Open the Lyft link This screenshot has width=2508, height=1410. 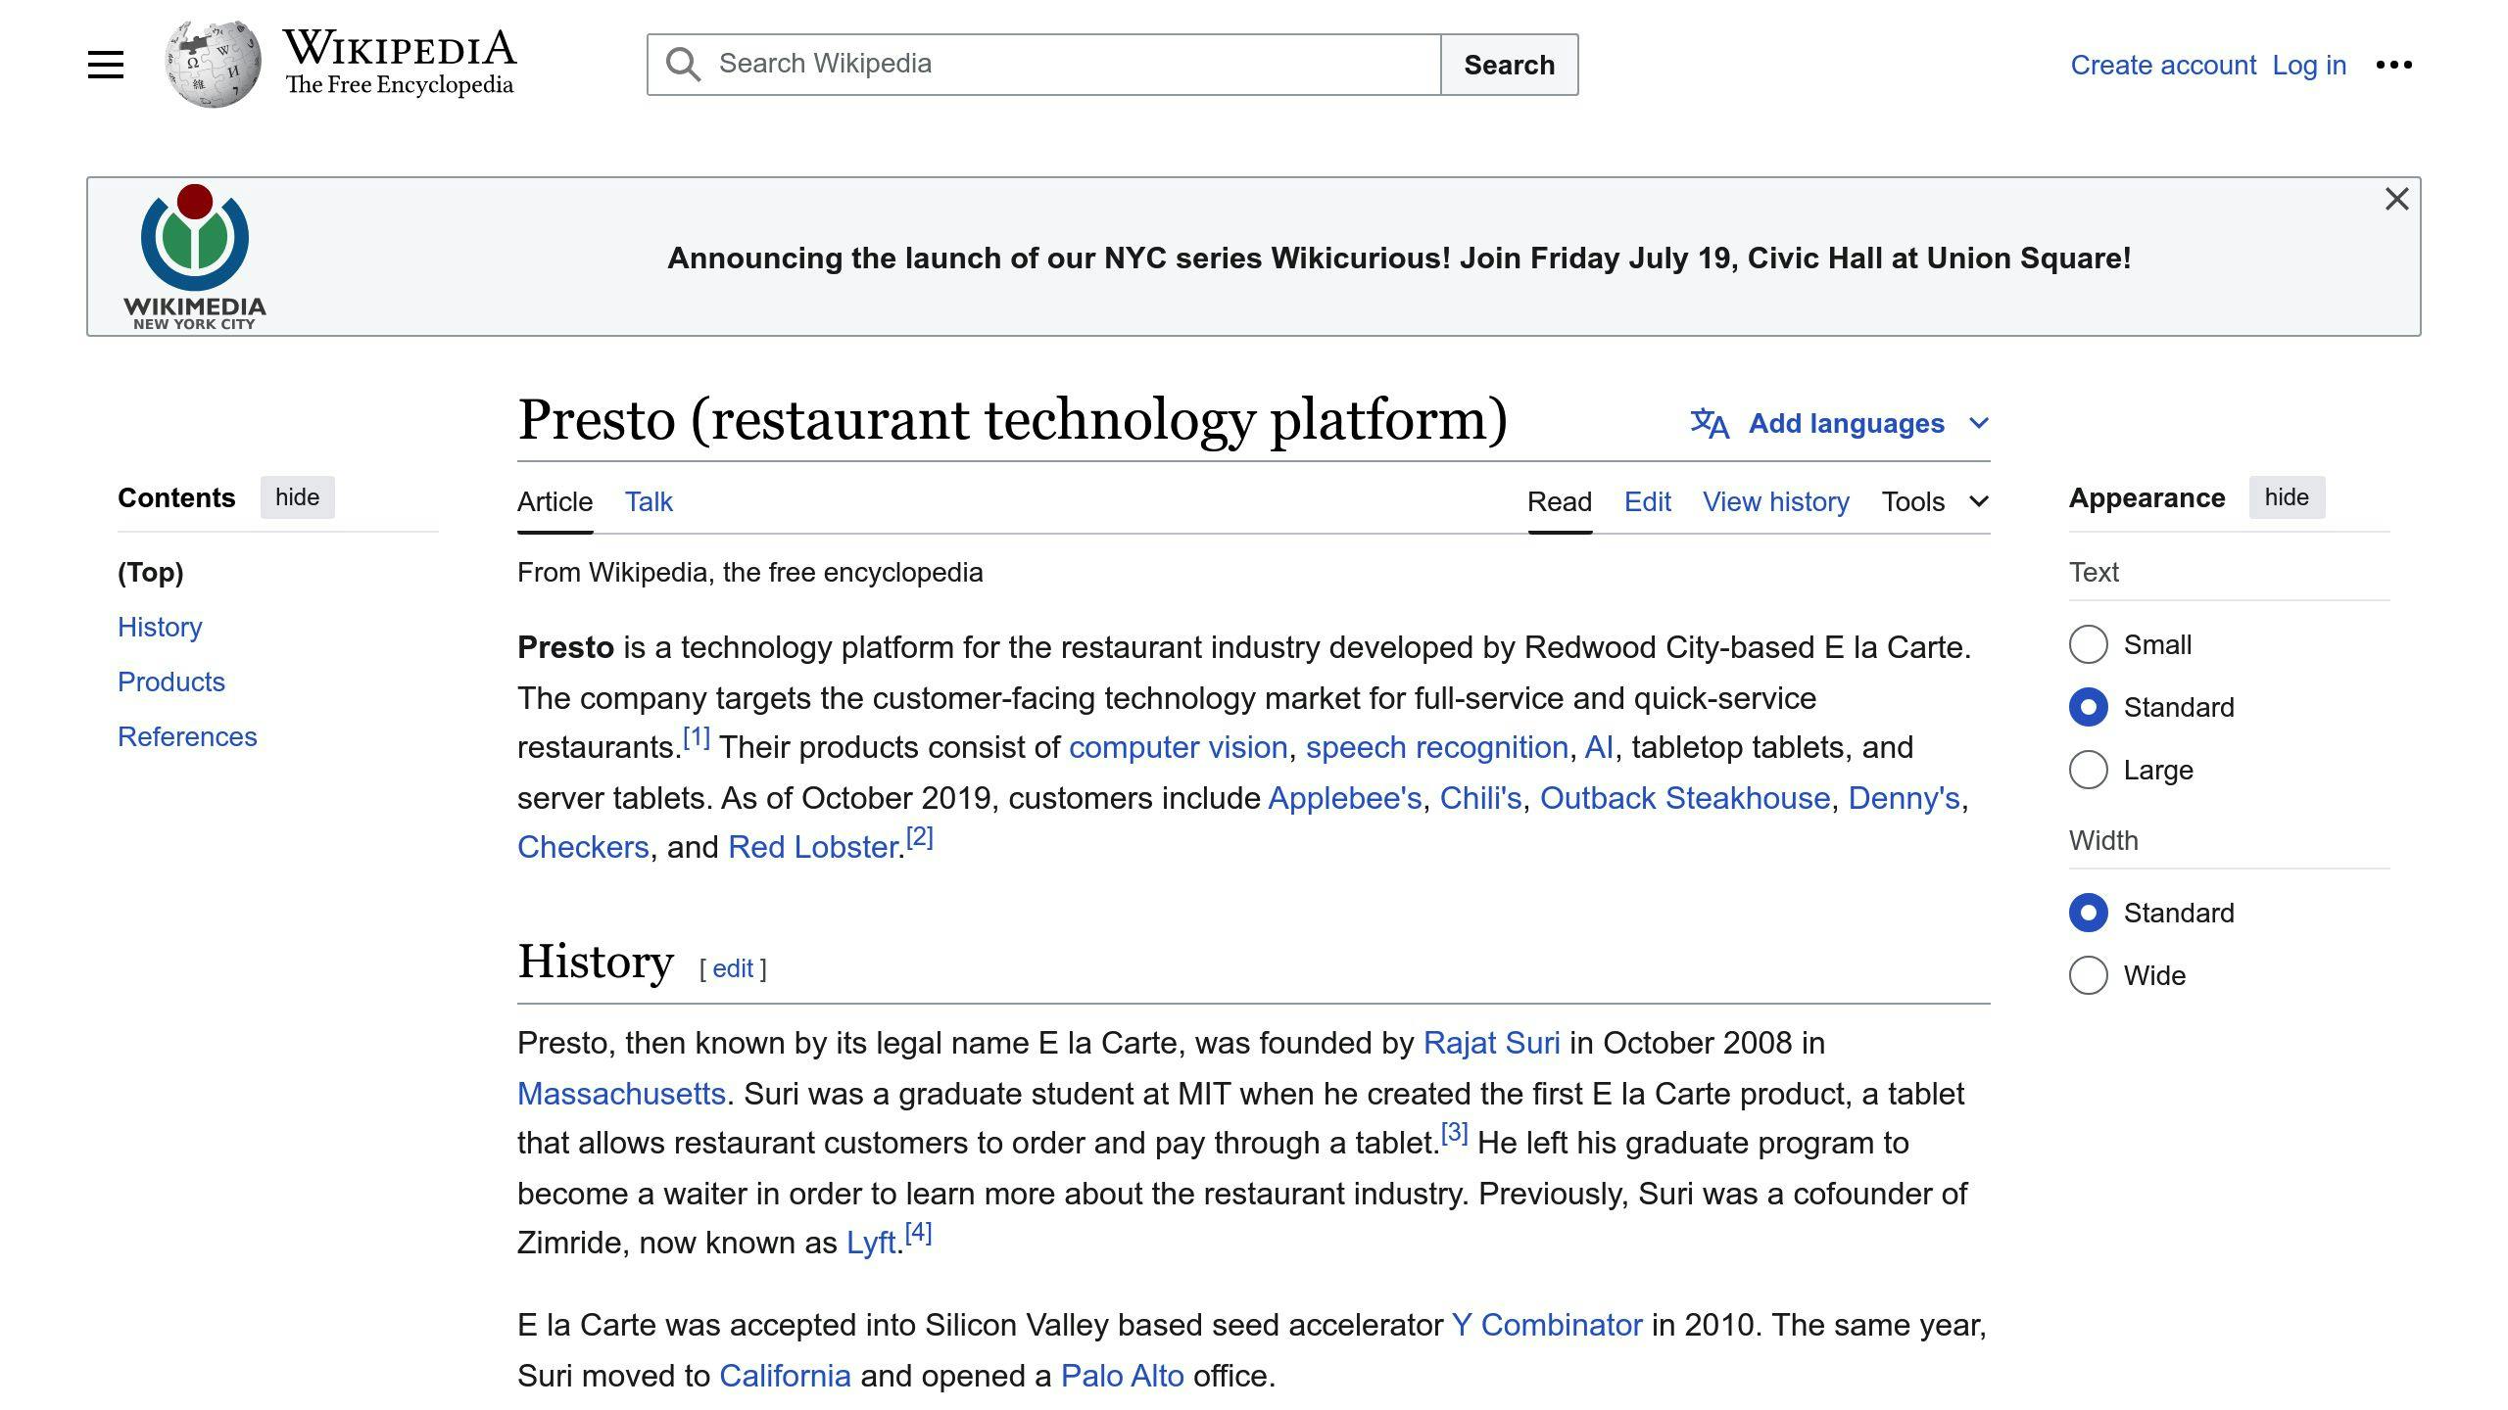pos(871,1243)
